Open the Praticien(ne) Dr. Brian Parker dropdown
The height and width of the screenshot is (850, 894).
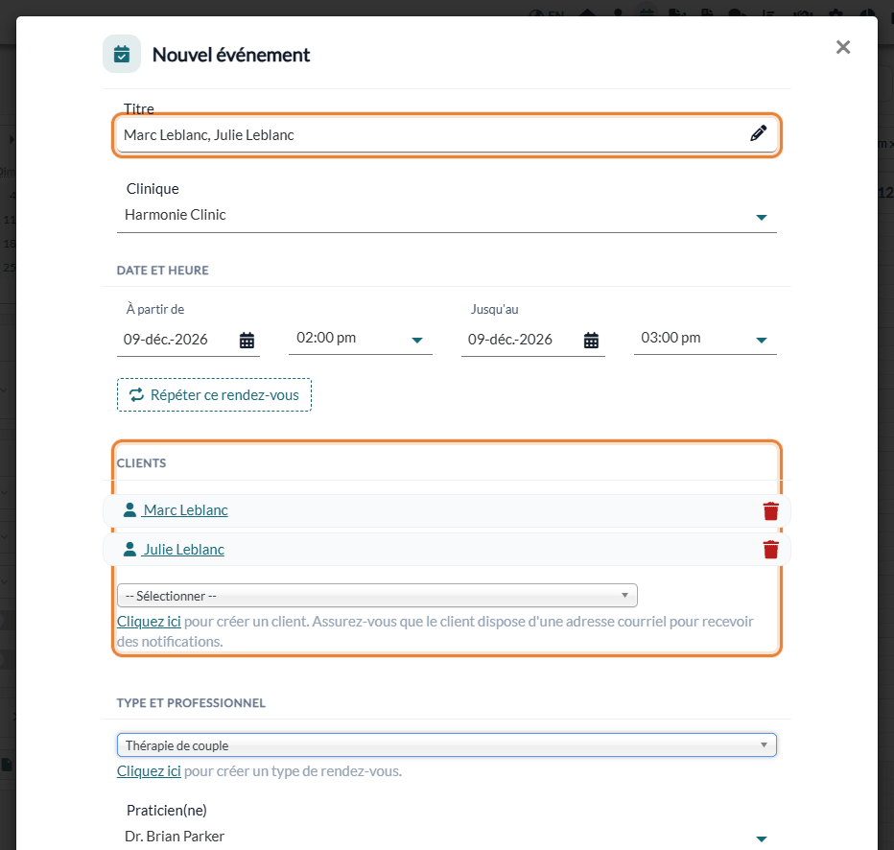coord(446,837)
